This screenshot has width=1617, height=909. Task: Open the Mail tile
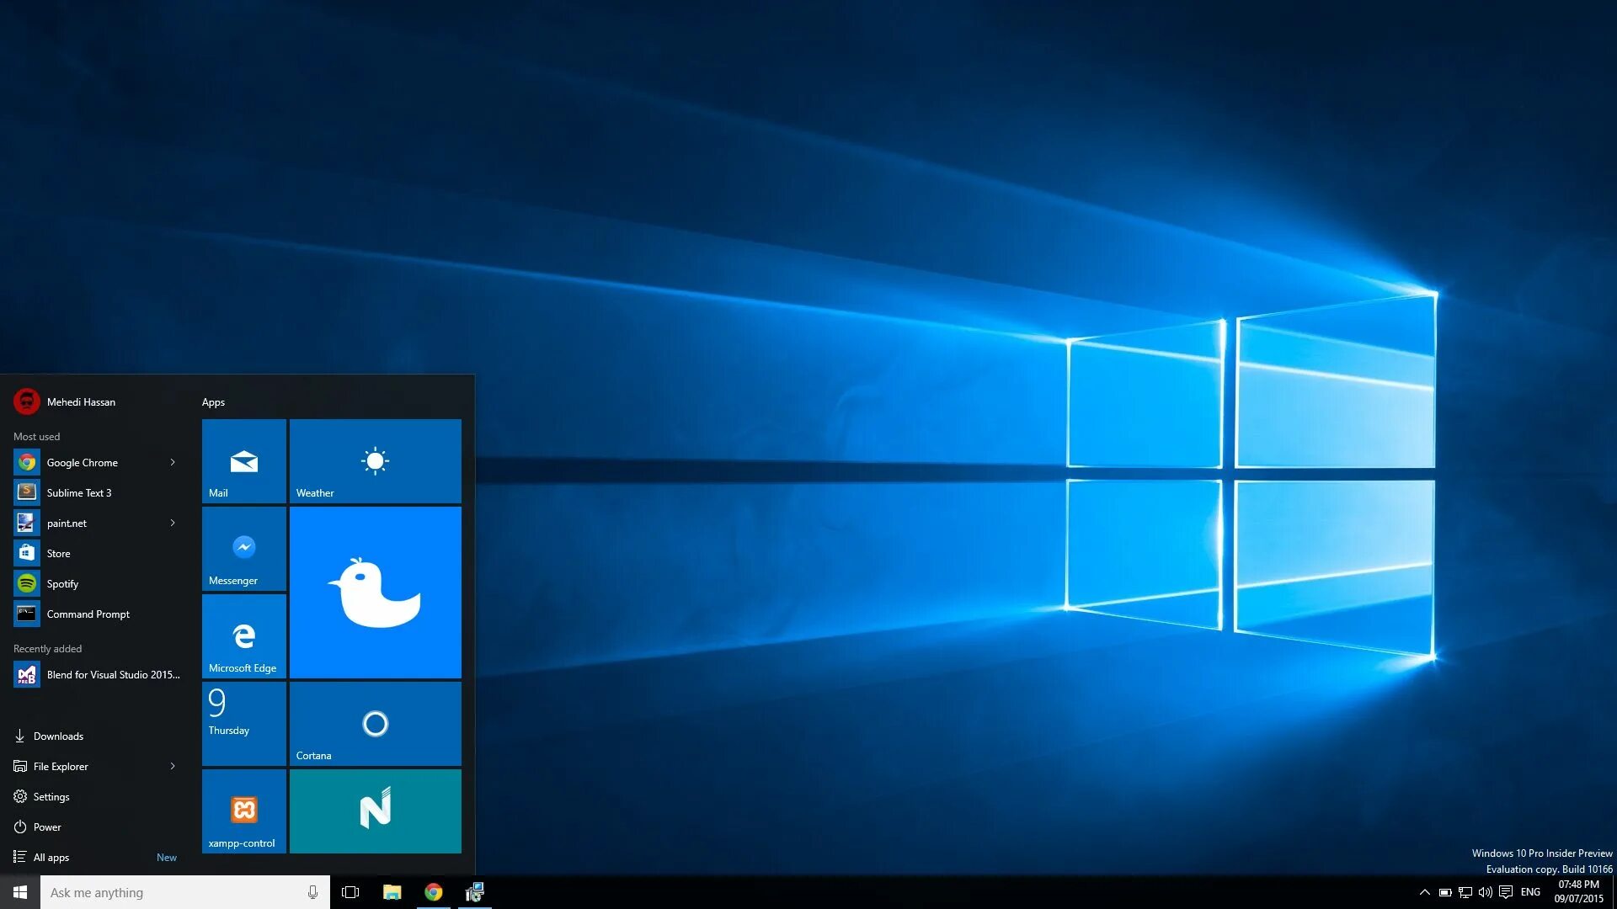click(244, 461)
